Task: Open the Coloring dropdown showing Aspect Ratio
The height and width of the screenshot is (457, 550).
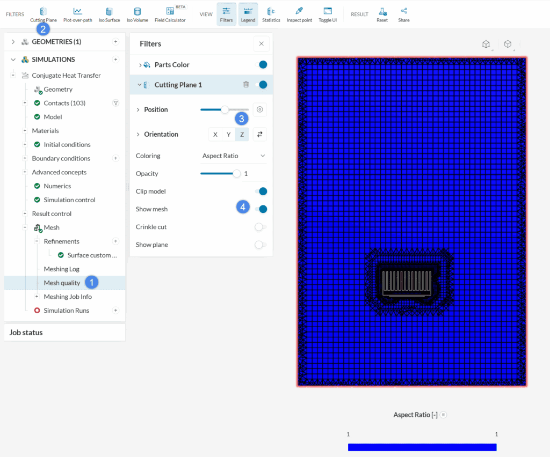Action: click(x=232, y=156)
